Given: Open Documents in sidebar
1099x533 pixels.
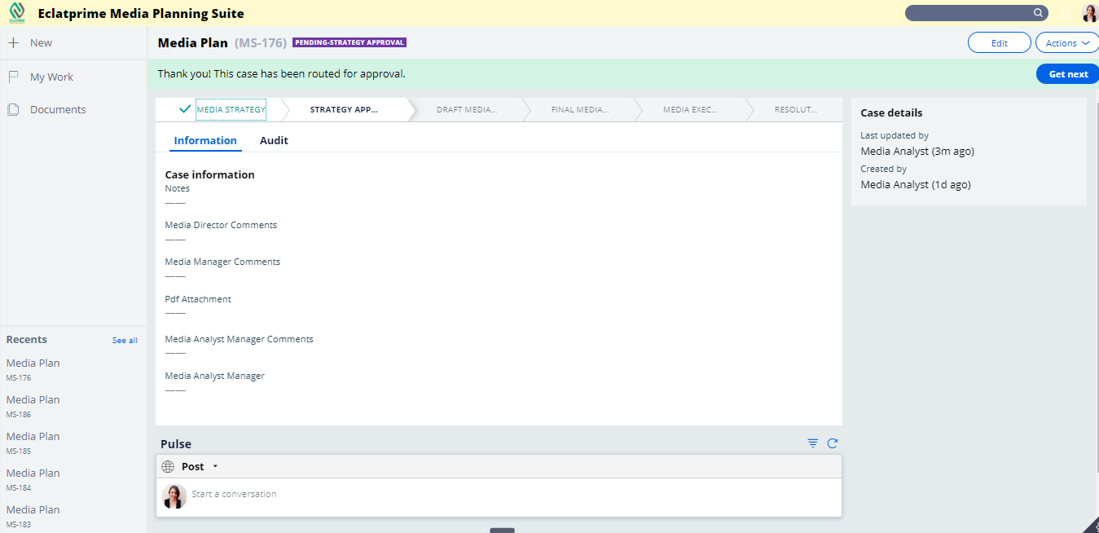Looking at the screenshot, I should coord(58,109).
